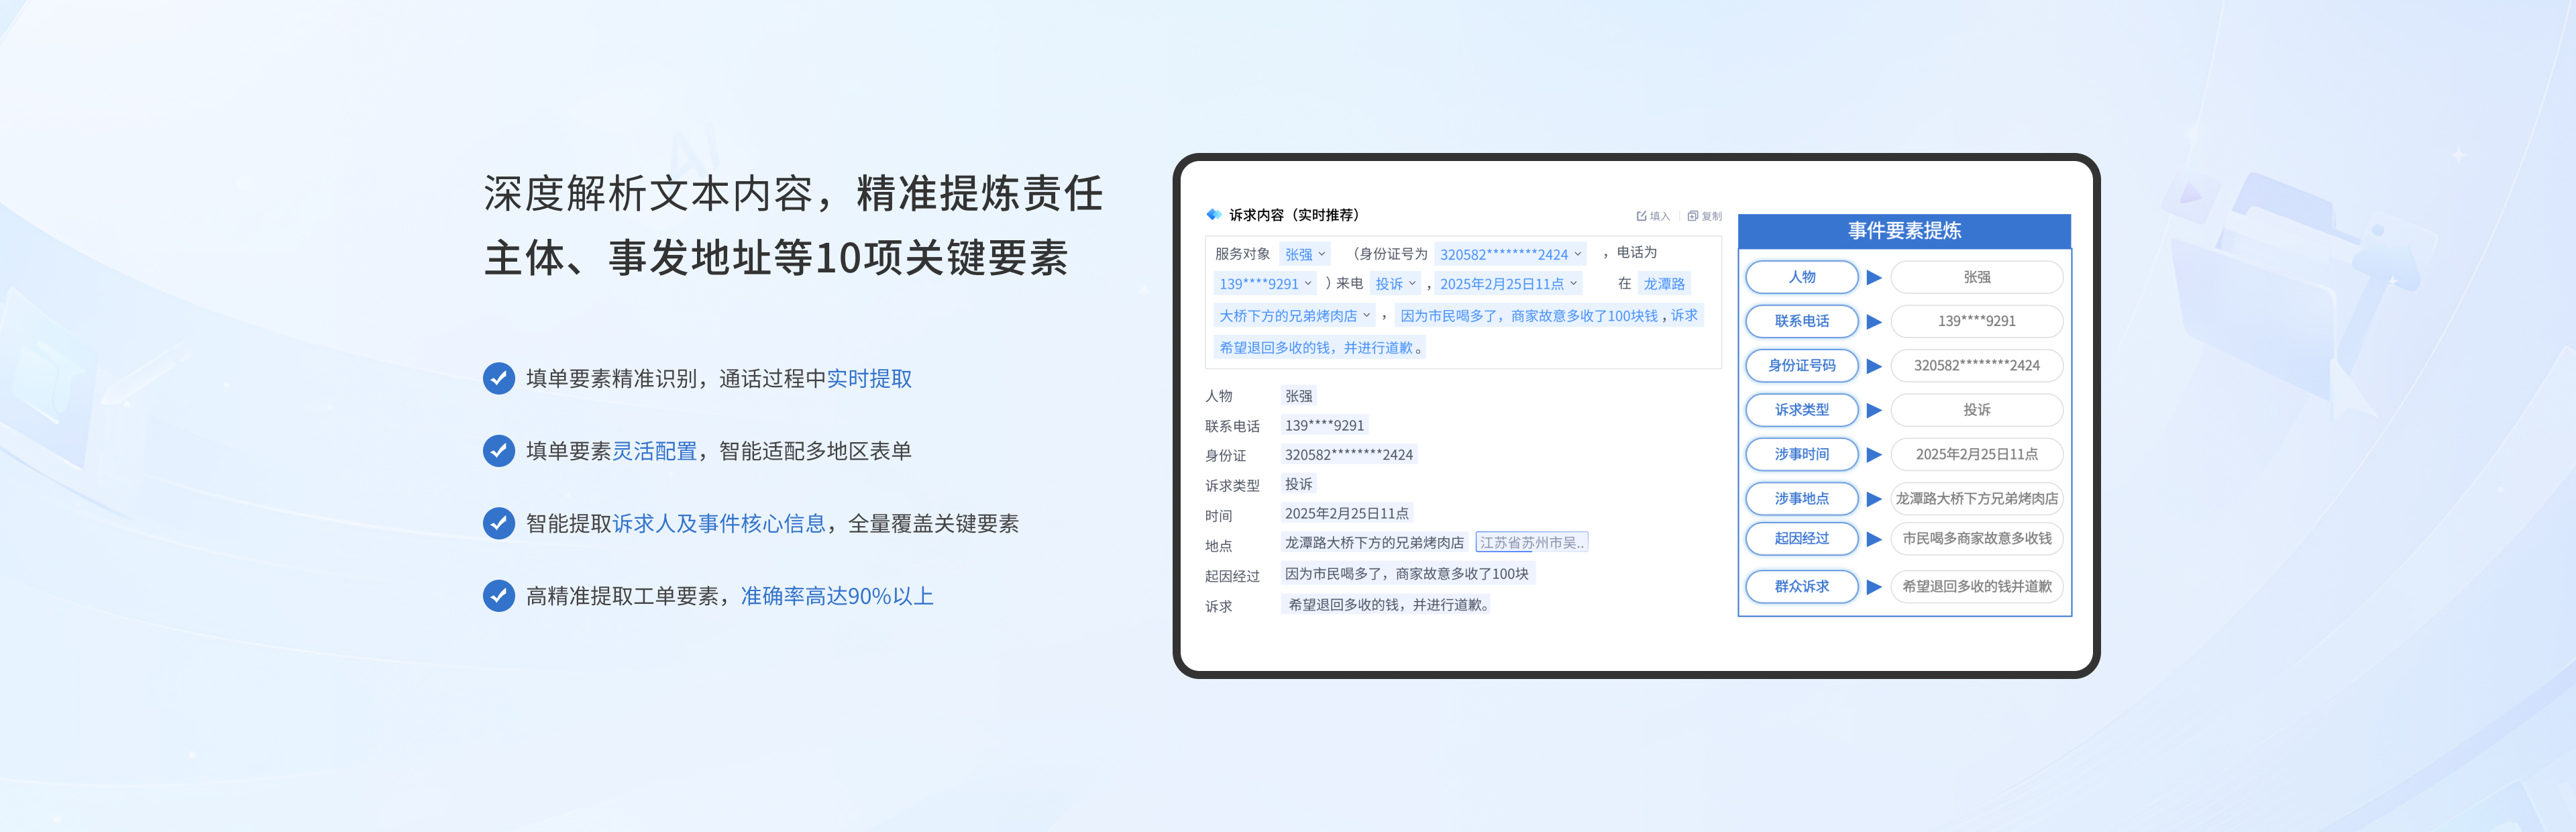Click the arrow next to the 人物 pill
Screen dimensions: 2576x832
[x=1874, y=277]
